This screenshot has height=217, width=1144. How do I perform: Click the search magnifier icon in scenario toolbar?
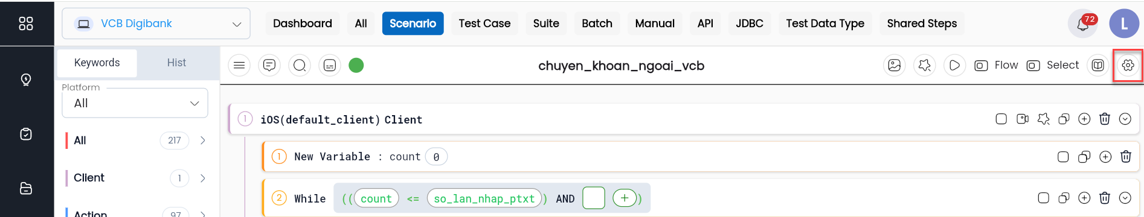coord(300,65)
